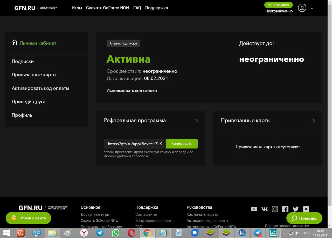The height and width of the screenshot is (238, 332).
Task: Open the Twitter social icon
Action: tap(296, 209)
